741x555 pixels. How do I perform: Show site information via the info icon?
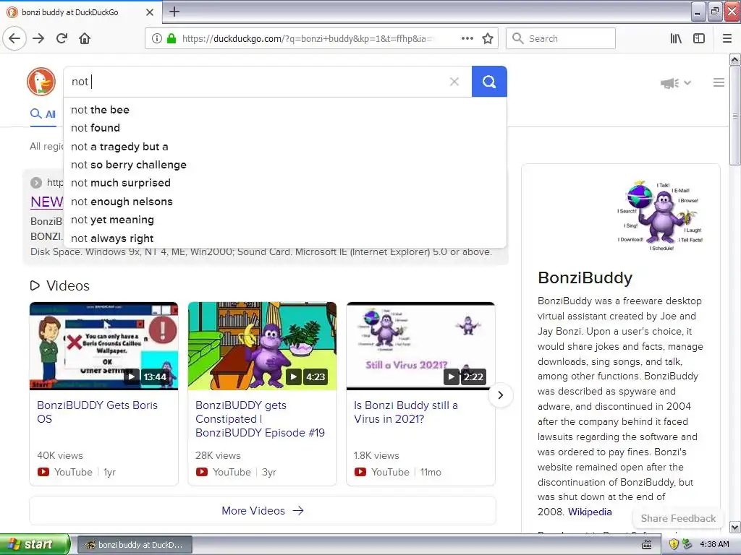pyautogui.click(x=157, y=38)
